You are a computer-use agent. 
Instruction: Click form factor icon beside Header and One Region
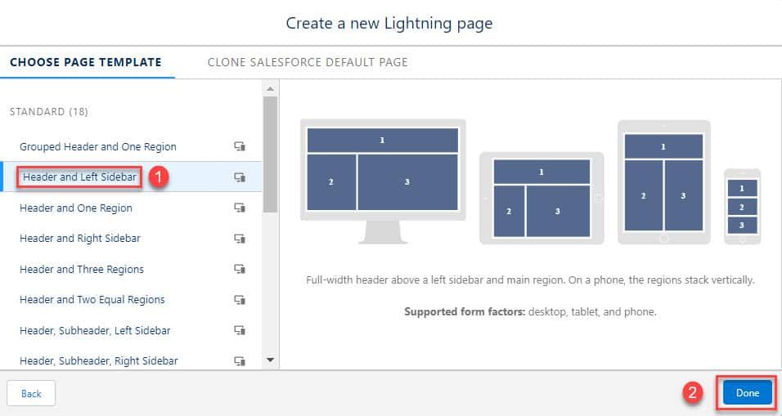click(x=240, y=208)
